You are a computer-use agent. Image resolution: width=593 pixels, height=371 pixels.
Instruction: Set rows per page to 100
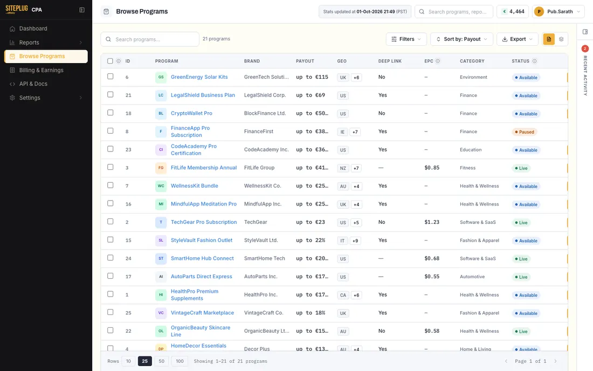(180, 361)
